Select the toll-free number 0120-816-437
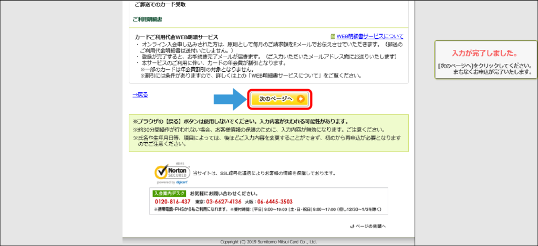 pyautogui.click(x=172, y=201)
